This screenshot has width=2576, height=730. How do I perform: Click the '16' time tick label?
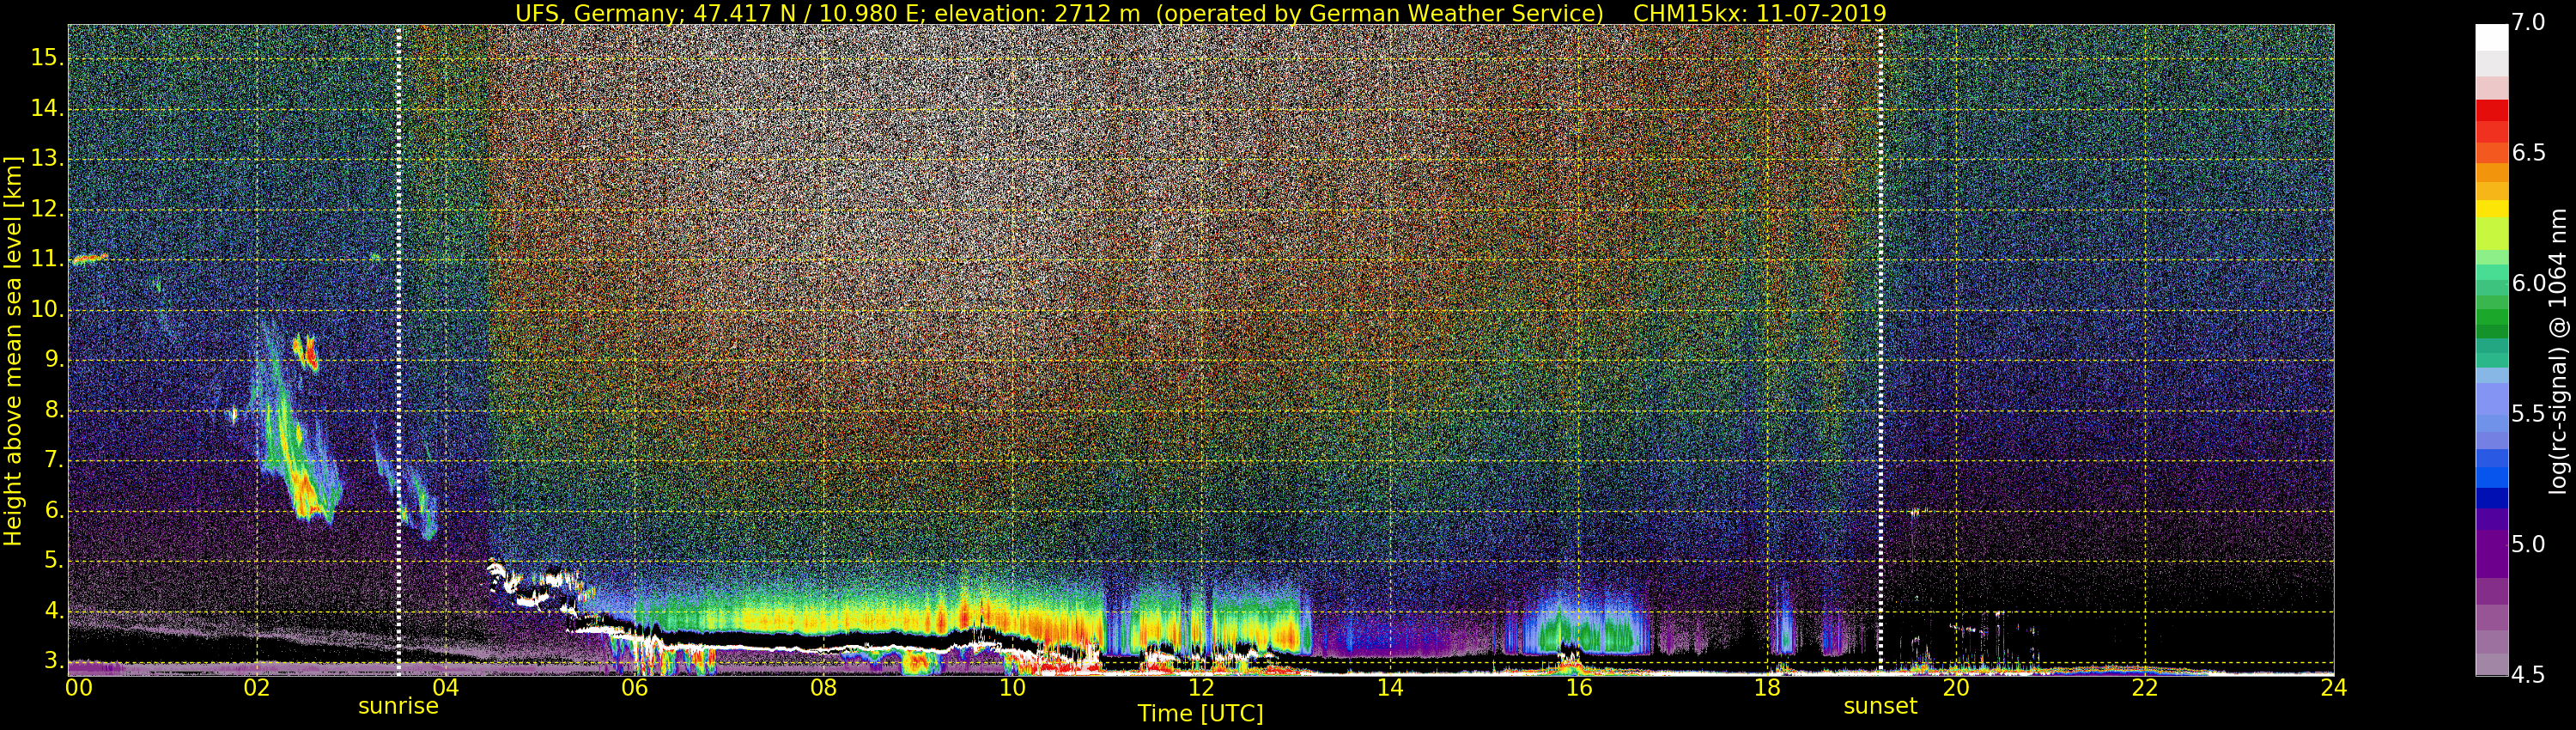[1578, 688]
